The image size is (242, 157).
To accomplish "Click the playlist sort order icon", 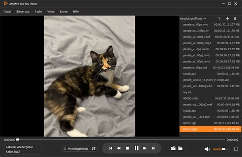I will [x=219, y=19].
